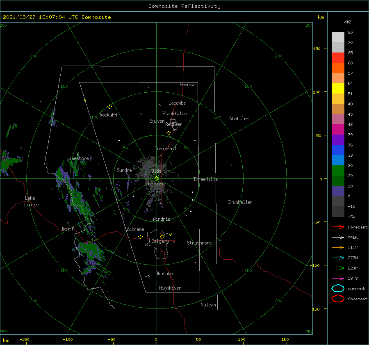
Task: Click the -100 tick on bottom km axis
Action: coord(68,339)
